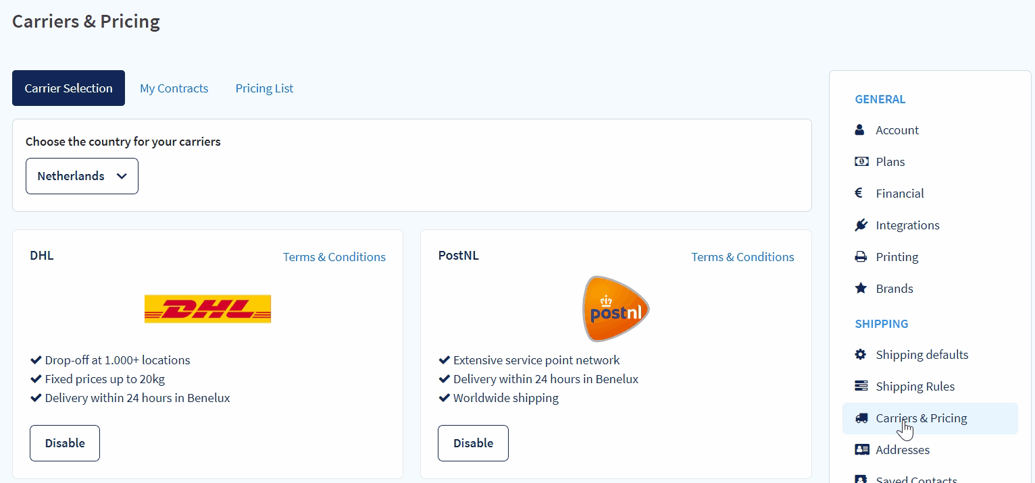Click the Addresses card icon
This screenshot has height=483, width=1035.
(861, 449)
